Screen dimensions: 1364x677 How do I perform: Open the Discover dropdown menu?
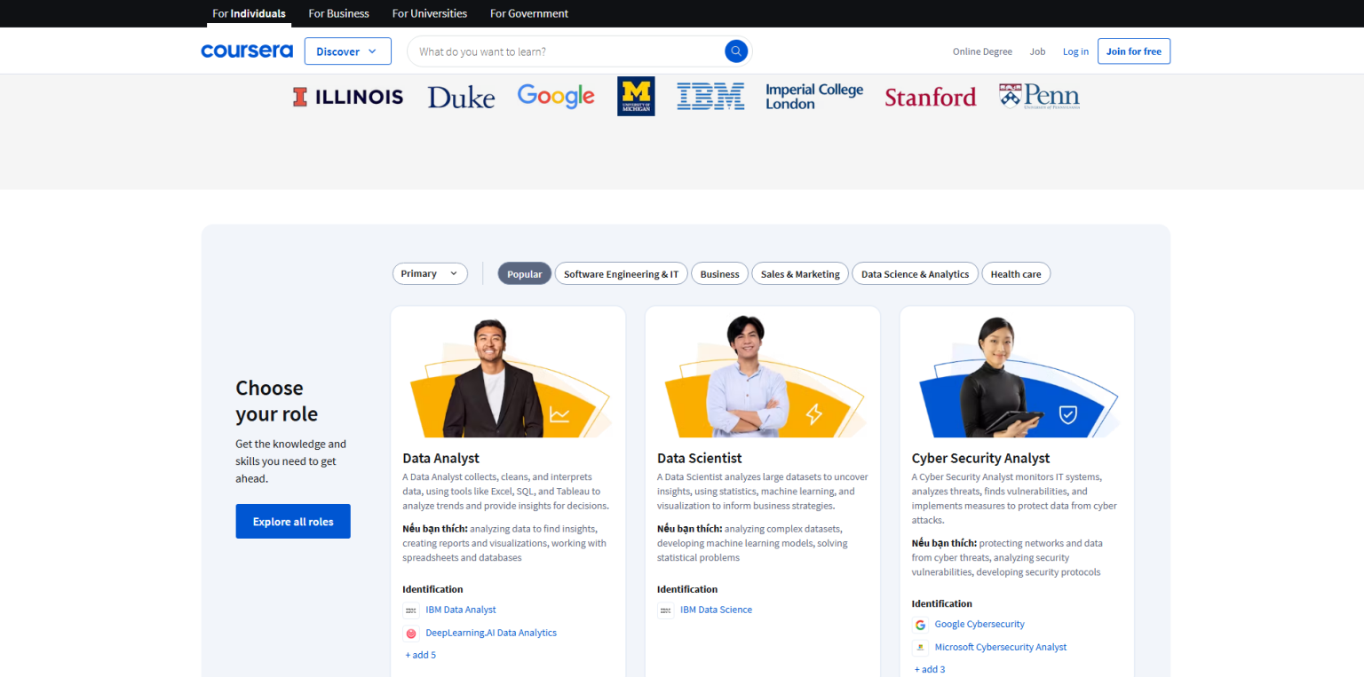(x=347, y=51)
